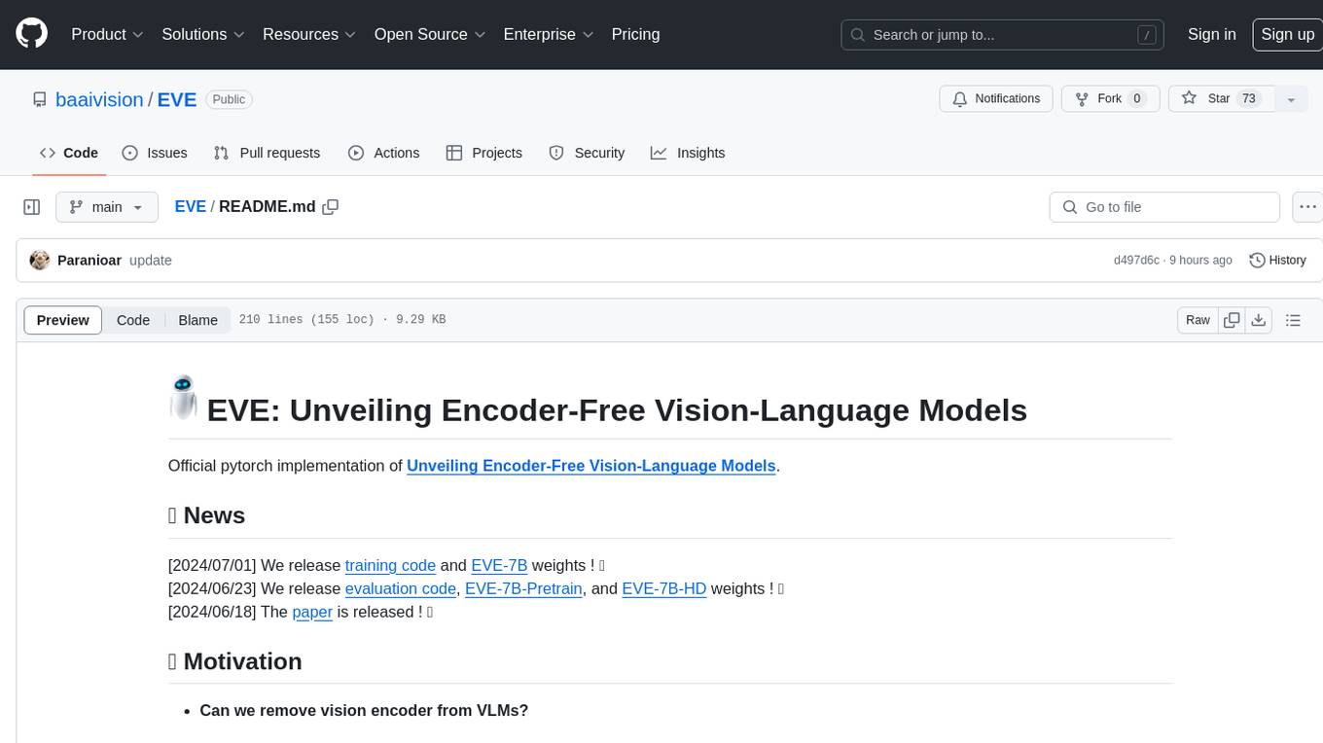The image size is (1323, 743).
Task: Select the Blame view
Action: [x=197, y=320]
